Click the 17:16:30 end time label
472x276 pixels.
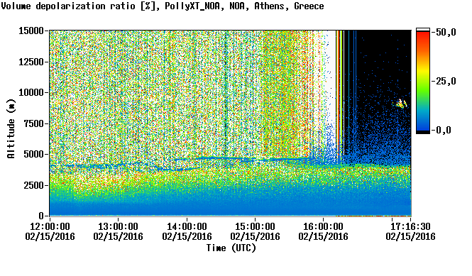pyautogui.click(x=410, y=226)
